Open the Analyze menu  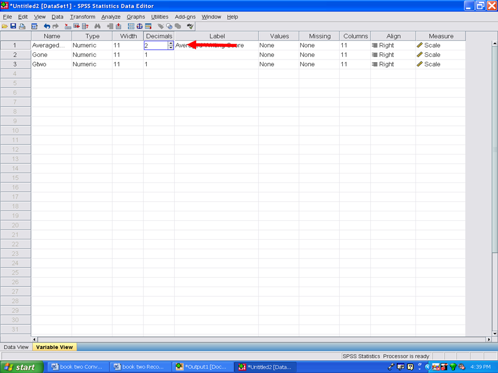110,17
